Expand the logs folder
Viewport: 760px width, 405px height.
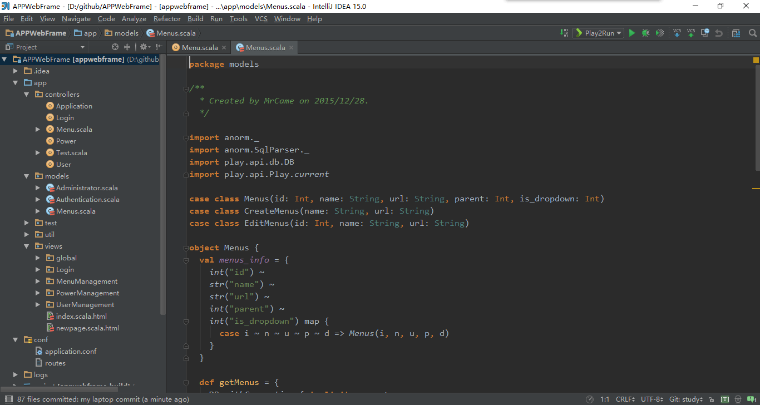point(16,375)
